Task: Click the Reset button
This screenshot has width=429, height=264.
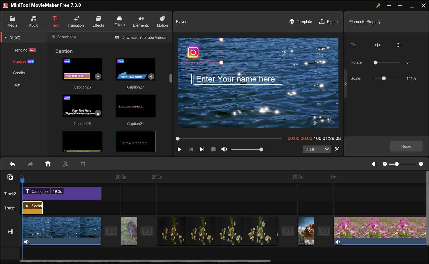Action: click(406, 146)
